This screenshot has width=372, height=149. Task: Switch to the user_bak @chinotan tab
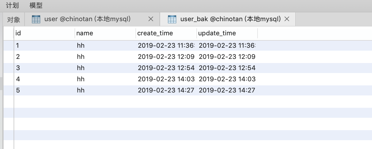228,19
